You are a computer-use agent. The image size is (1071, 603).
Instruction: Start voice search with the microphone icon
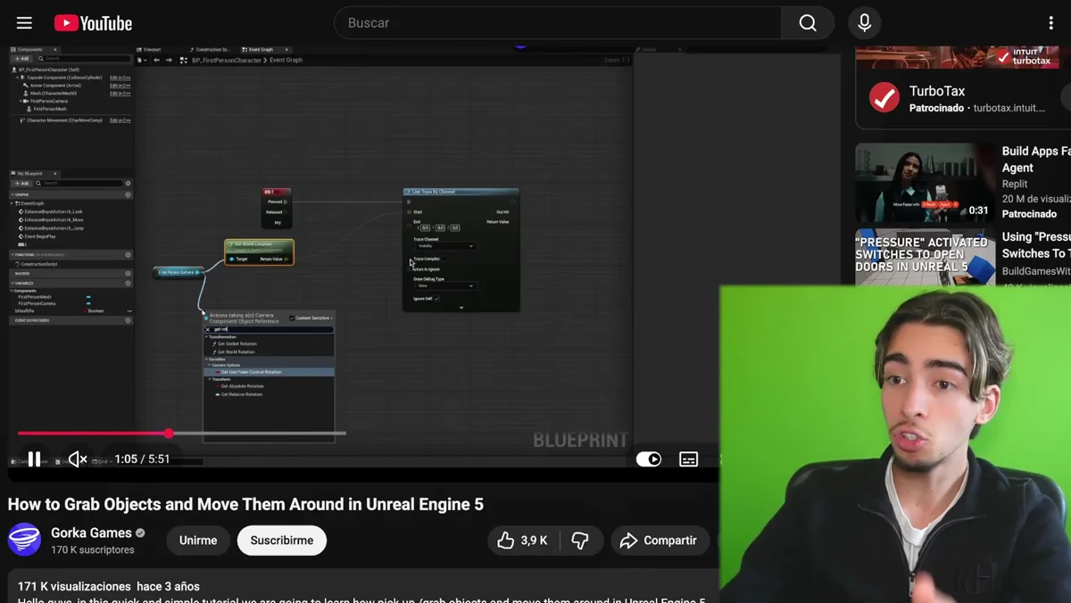tap(864, 23)
